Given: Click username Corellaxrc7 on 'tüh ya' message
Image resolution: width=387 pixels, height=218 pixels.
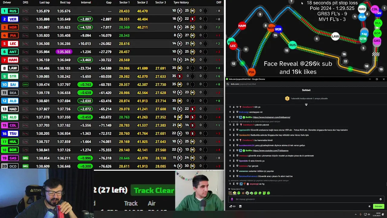Looking at the screenshot, I should click(x=248, y=107).
